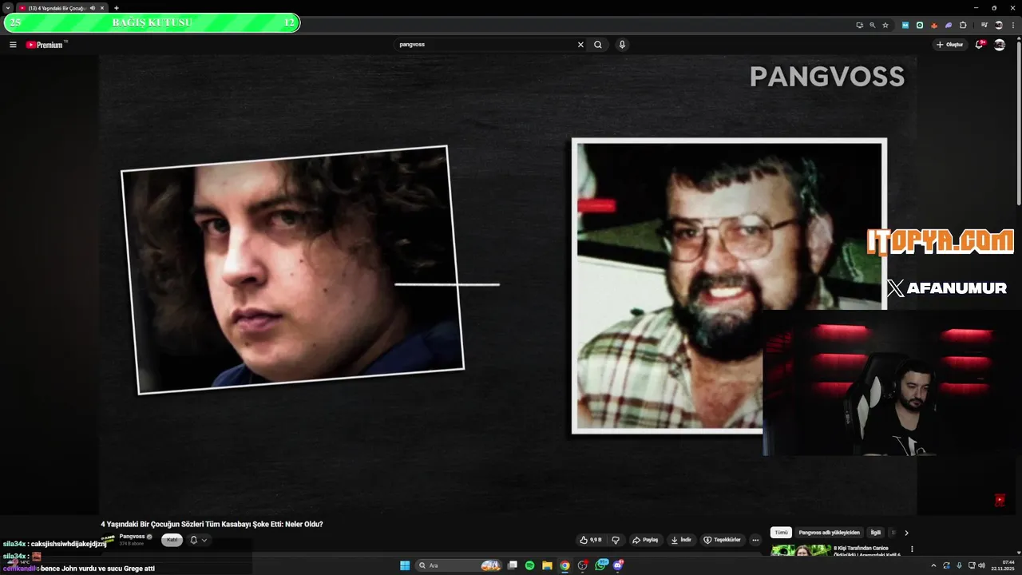Viewport: 1022px width, 575px height.
Task: Open the new tab plus button
Action: click(117, 8)
